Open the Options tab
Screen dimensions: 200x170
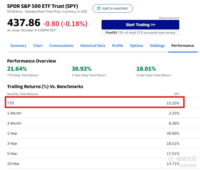(x=137, y=46)
